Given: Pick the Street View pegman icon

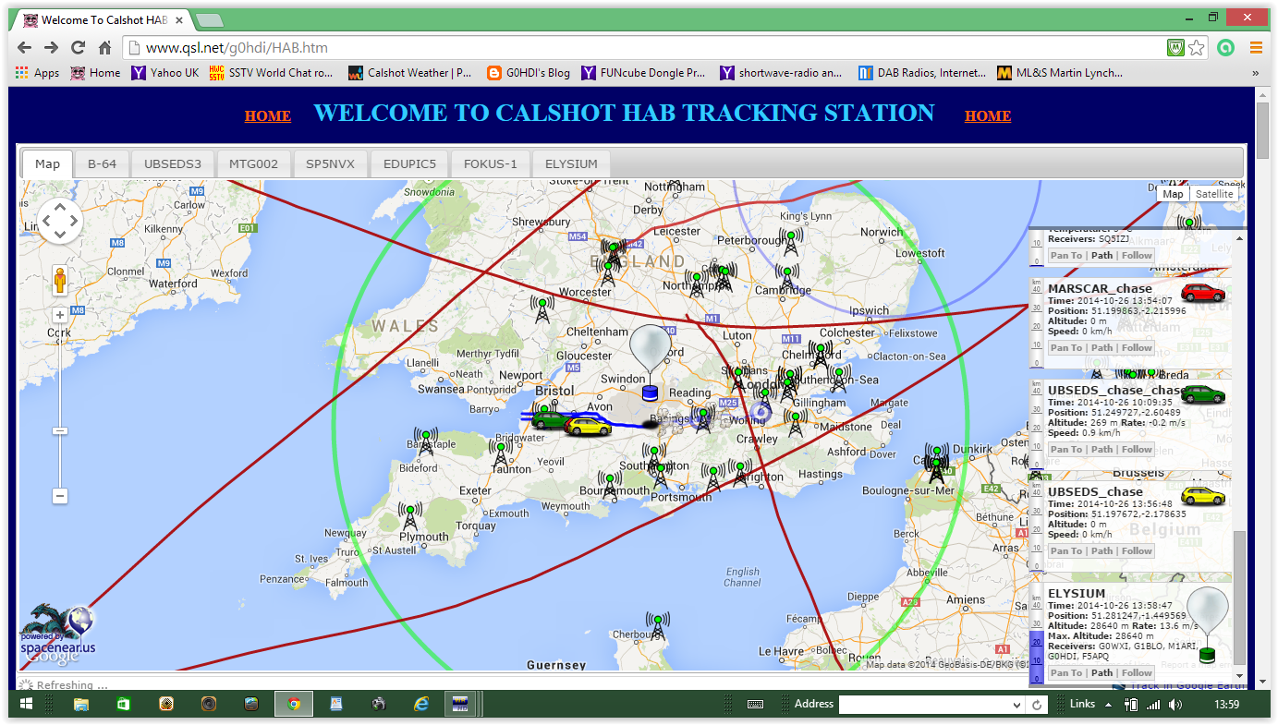Looking at the screenshot, I should pyautogui.click(x=60, y=281).
